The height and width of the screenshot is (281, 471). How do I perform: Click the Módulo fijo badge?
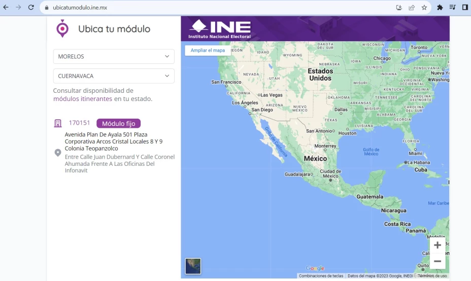point(118,123)
